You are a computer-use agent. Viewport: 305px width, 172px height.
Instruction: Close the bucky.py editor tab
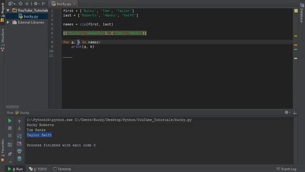pos(74,4)
